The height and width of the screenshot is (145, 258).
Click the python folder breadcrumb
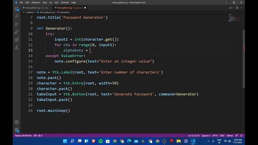(x=30, y=12)
